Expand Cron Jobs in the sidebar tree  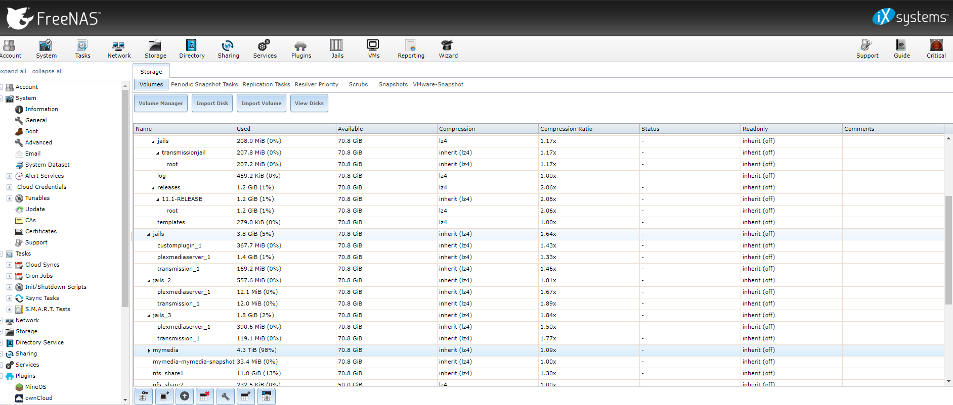9,276
